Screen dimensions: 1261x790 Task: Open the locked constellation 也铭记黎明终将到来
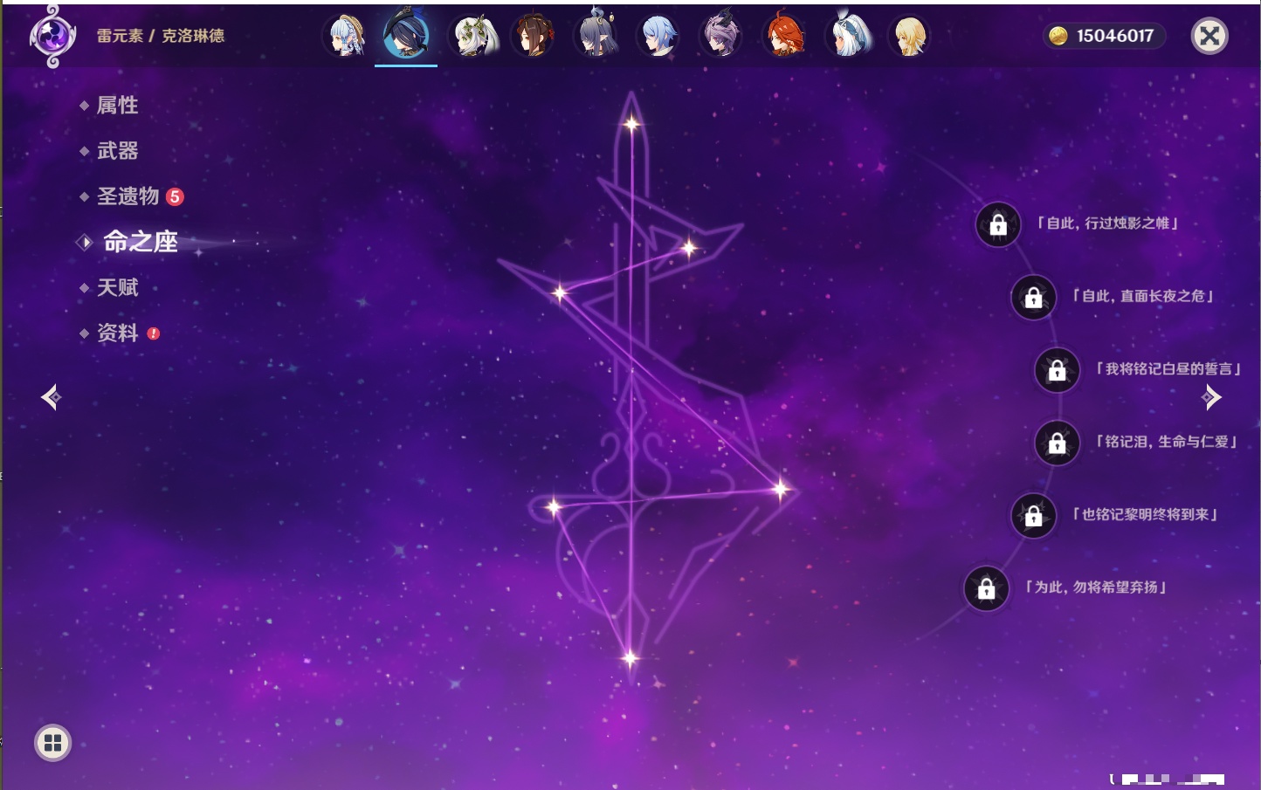[x=1033, y=516]
